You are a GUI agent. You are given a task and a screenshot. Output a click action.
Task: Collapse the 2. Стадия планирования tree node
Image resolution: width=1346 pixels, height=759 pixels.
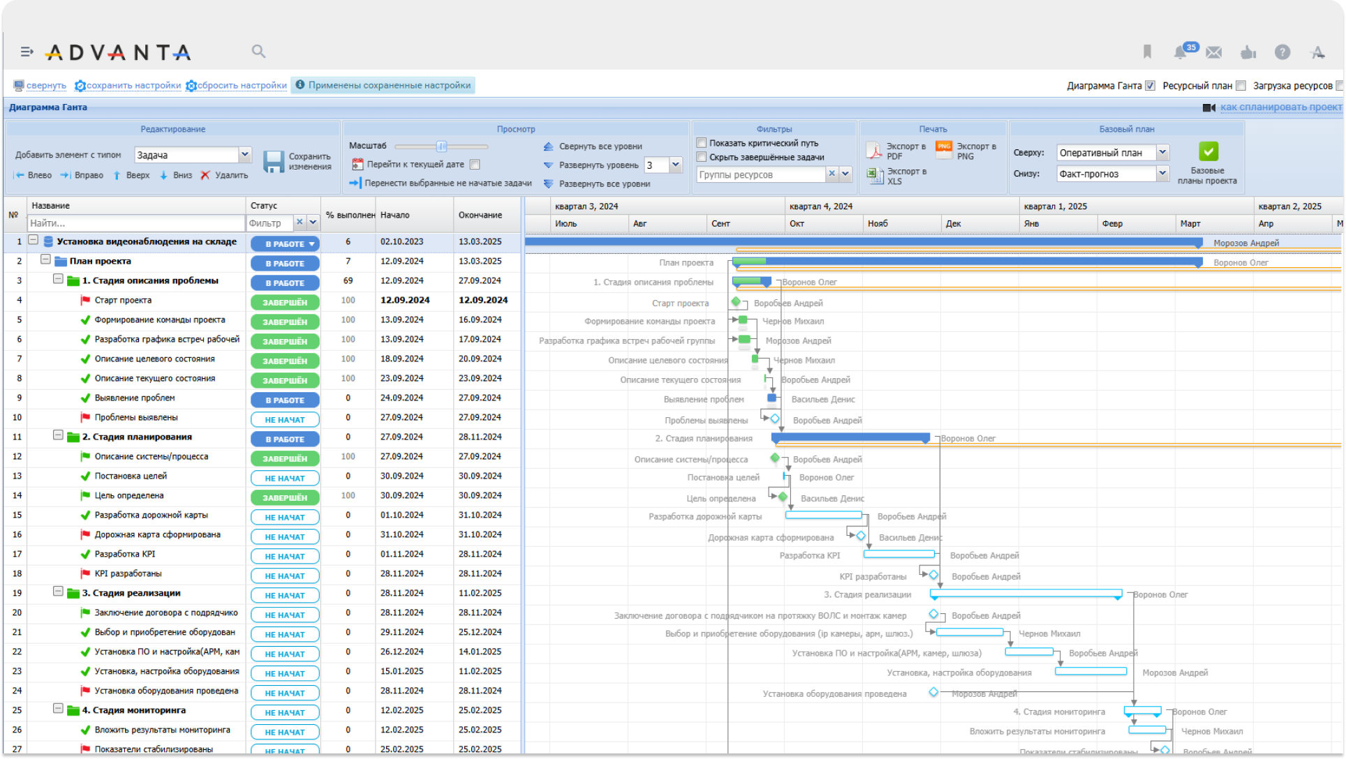point(58,435)
